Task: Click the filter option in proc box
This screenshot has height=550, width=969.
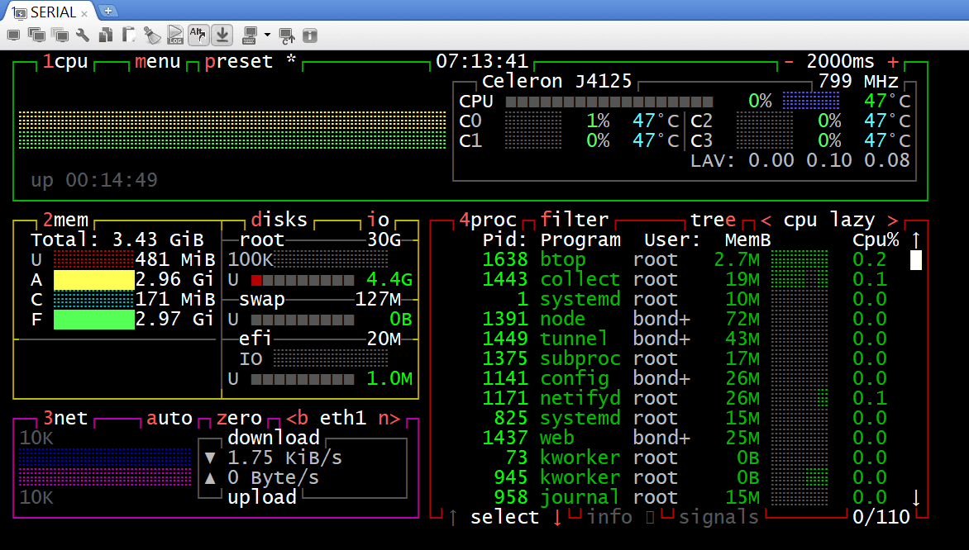Action: (575, 220)
